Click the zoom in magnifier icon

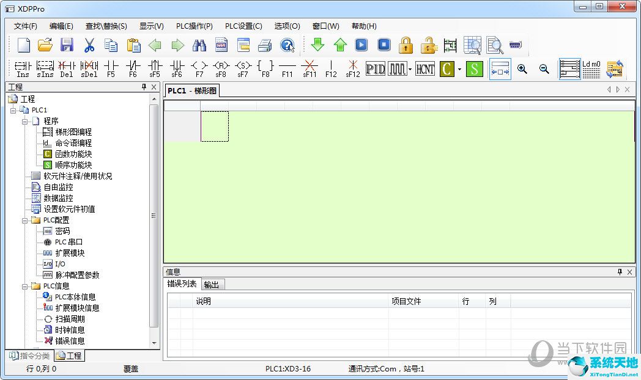pyautogui.click(x=522, y=68)
